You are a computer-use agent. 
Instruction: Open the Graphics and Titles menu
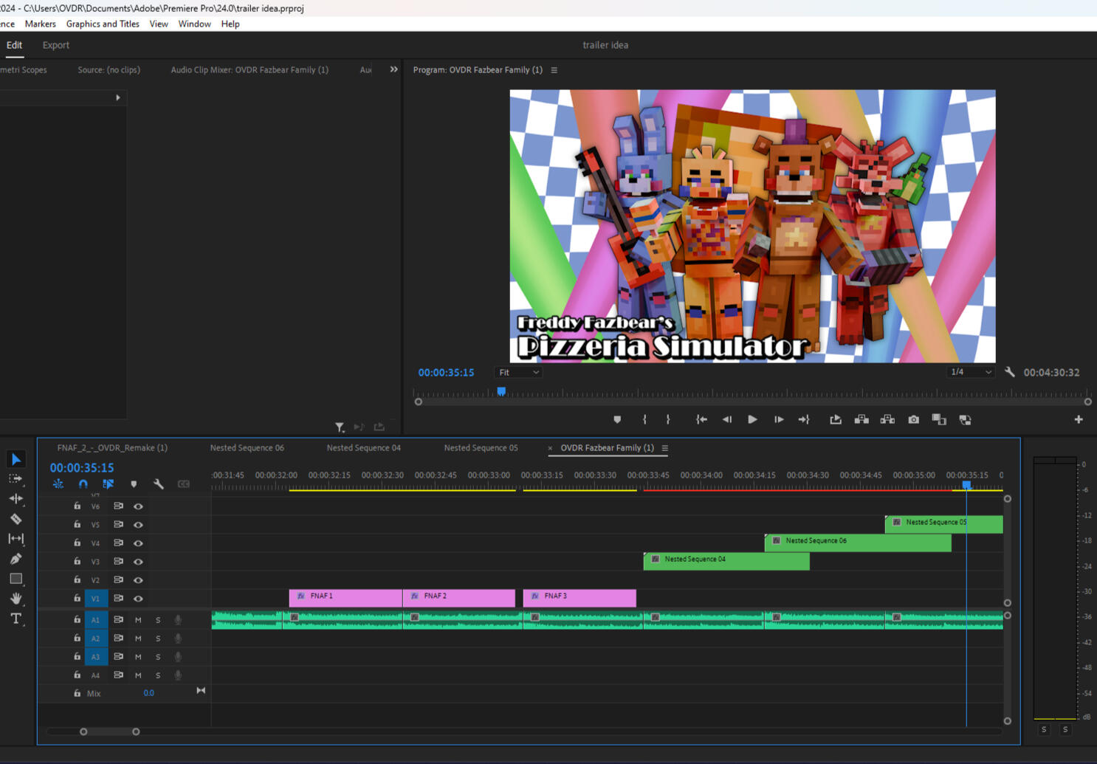click(103, 24)
